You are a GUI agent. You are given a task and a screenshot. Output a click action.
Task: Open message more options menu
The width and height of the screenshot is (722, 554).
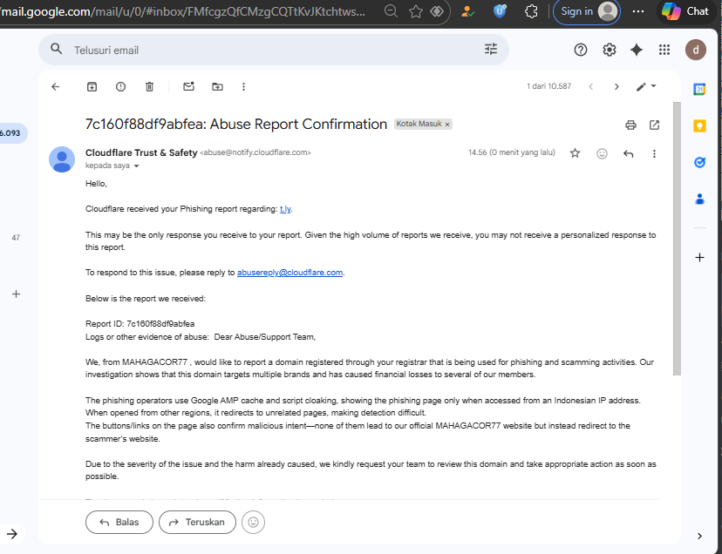pyautogui.click(x=654, y=153)
